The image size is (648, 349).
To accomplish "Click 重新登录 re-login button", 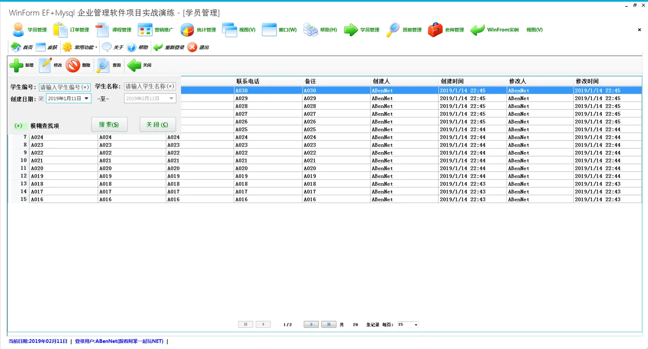I will coord(169,47).
